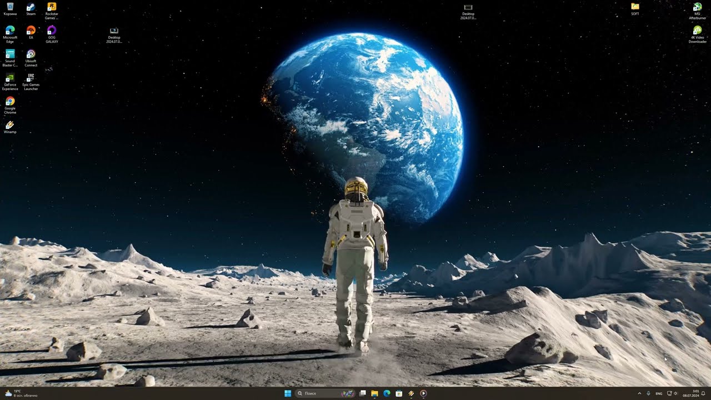Screen dimensions: 711x400
Task: Select the Winamp desktop shortcut
Action: (x=10, y=127)
